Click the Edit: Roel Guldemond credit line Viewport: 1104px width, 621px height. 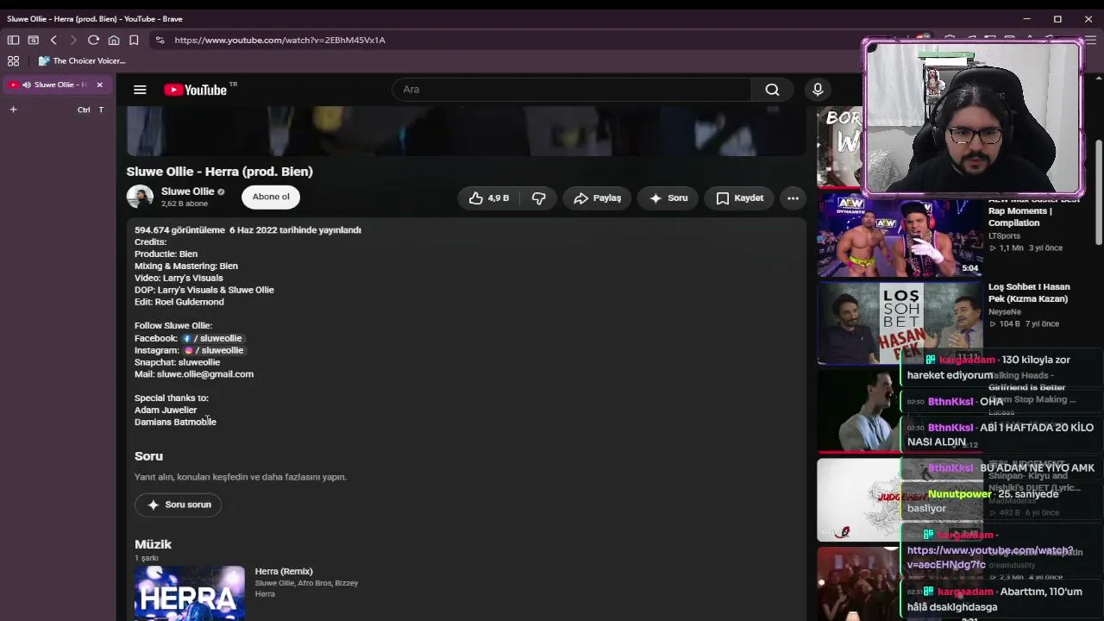click(x=179, y=302)
